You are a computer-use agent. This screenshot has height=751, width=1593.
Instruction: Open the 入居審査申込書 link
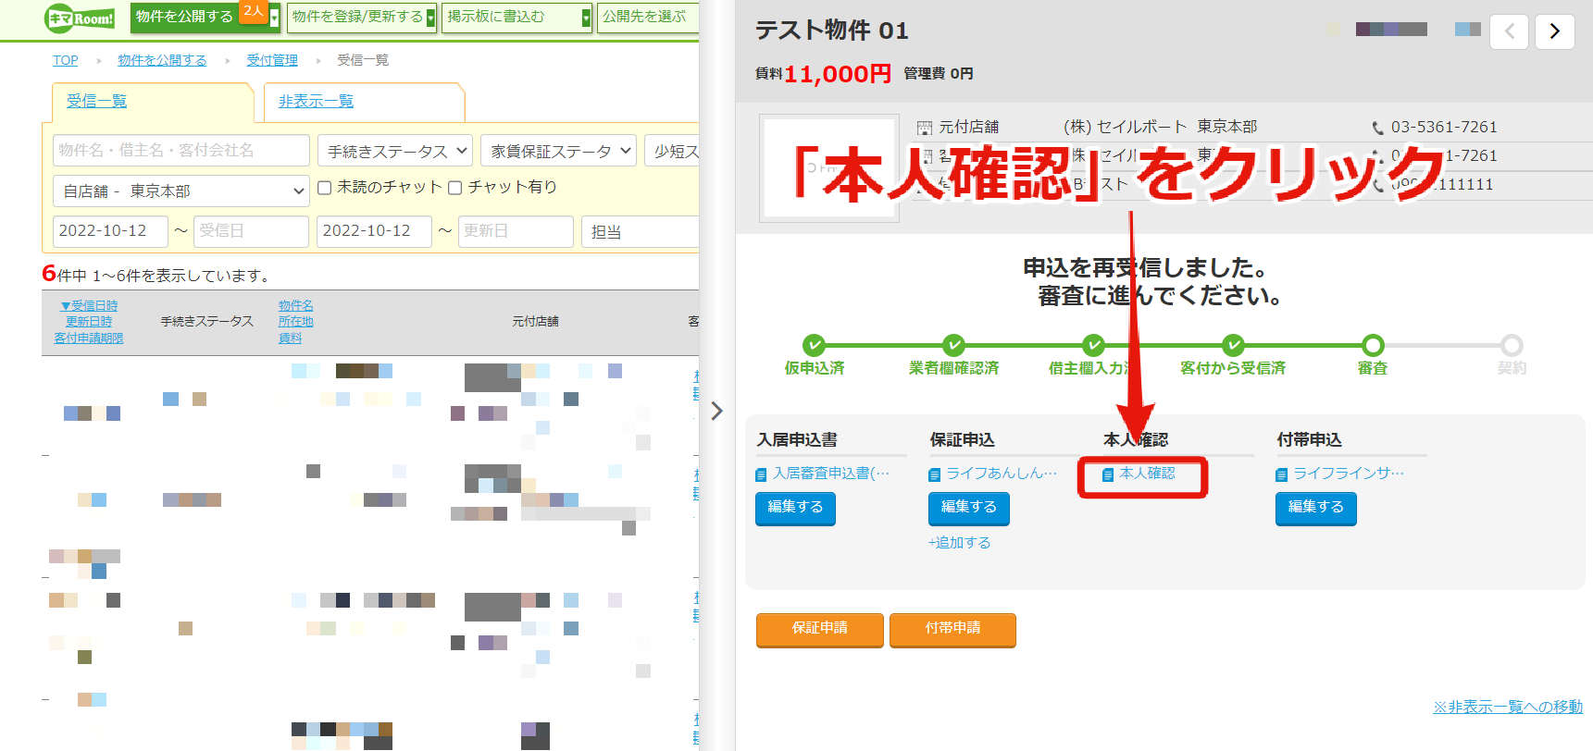pos(831,474)
